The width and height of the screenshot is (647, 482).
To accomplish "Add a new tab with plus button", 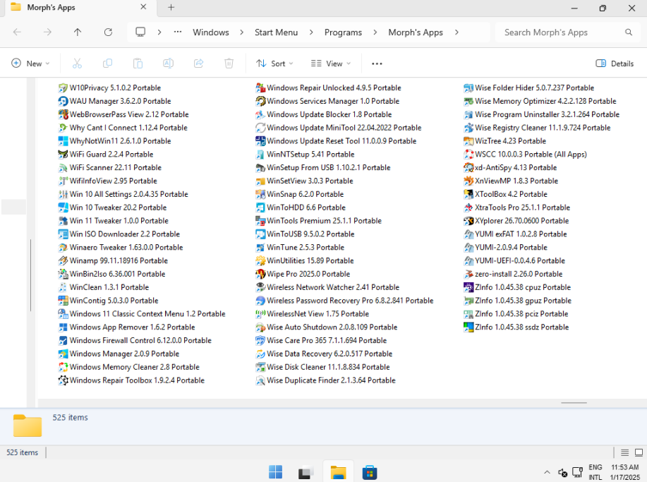I will (171, 8).
